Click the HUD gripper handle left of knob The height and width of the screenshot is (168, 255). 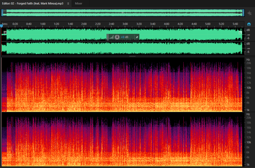[108, 37]
